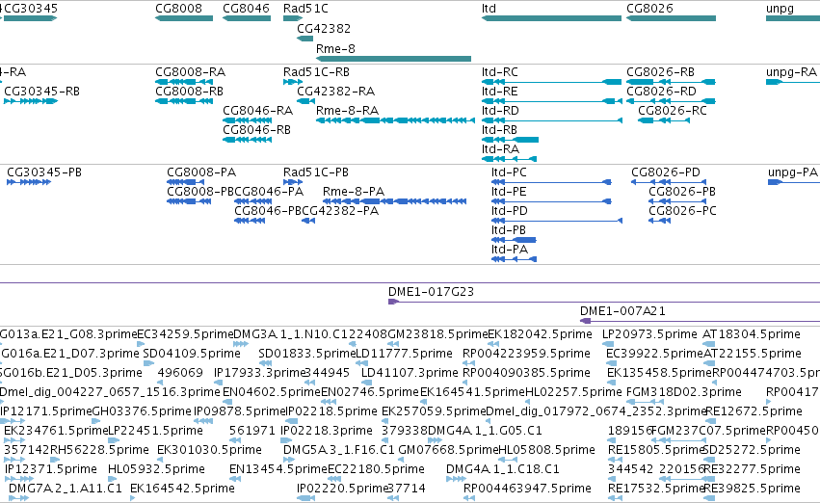Select the 'unpg' gene label
This screenshot has width=820, height=503.
coord(780,9)
